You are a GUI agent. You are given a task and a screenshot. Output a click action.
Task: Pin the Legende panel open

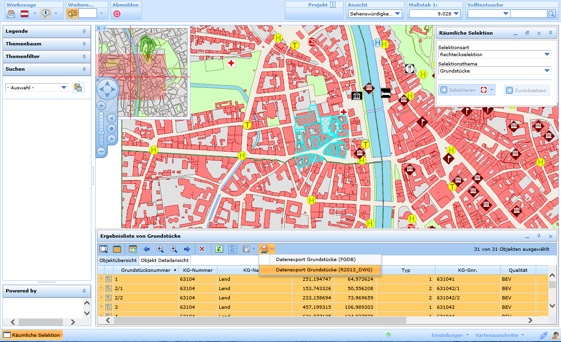coord(84,31)
